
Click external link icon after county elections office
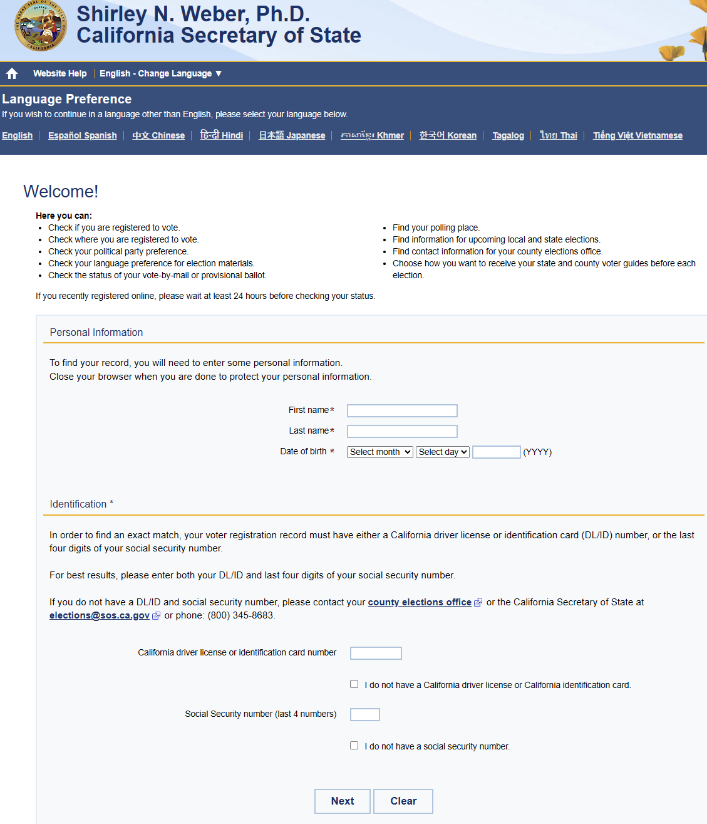[x=478, y=603]
